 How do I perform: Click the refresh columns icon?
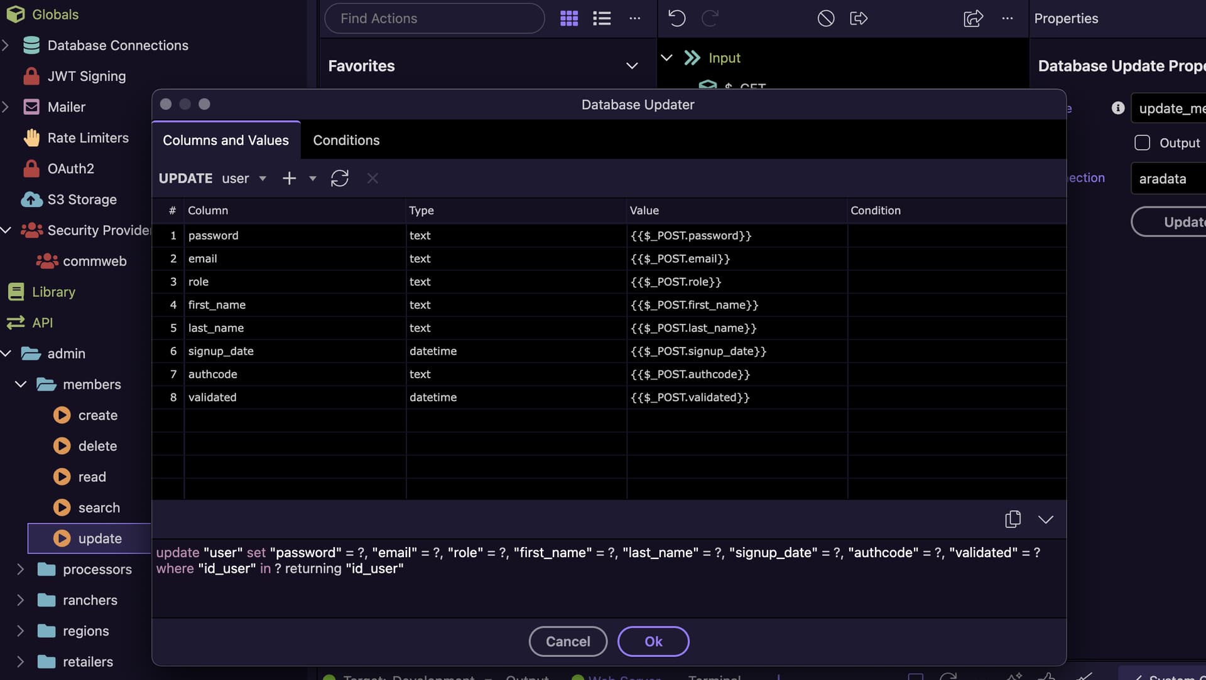point(340,178)
